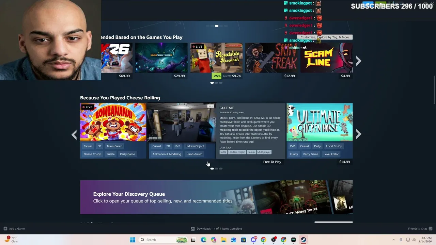
Task: Select the second page dot of Cheese Rolling carousel
Action: pyautogui.click(x=216, y=168)
